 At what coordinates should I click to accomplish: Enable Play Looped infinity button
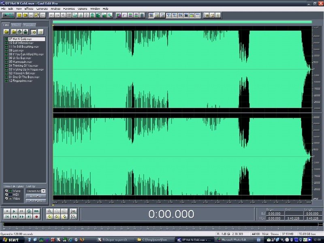click(36, 211)
